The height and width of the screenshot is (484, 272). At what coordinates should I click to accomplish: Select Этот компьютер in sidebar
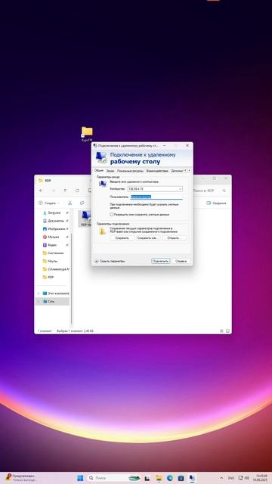point(55,293)
